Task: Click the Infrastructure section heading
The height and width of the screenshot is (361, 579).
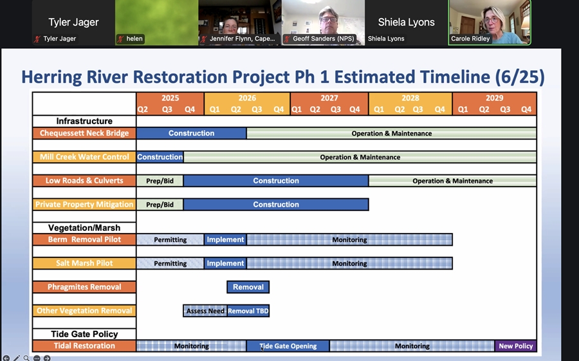Action: pos(84,121)
